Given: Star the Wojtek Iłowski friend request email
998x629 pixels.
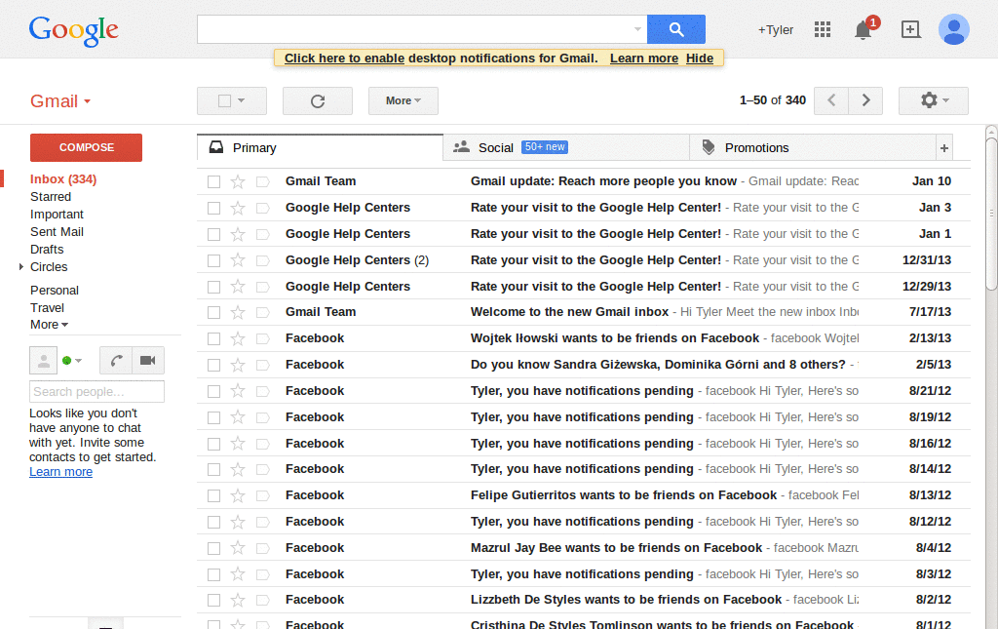Looking at the screenshot, I should (238, 338).
